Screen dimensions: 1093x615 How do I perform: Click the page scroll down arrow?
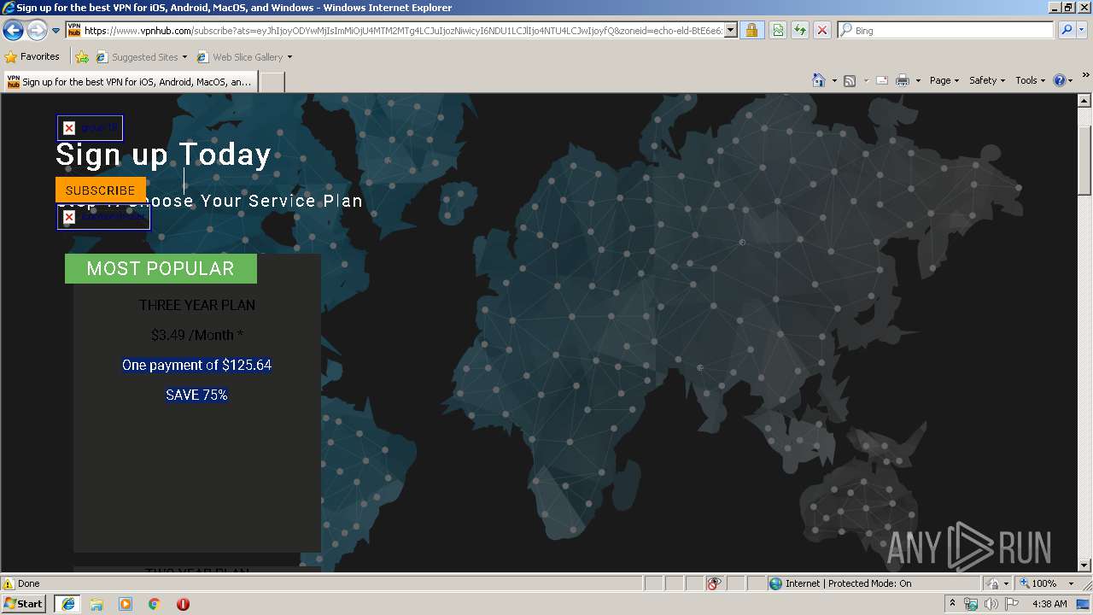pyautogui.click(x=1084, y=565)
